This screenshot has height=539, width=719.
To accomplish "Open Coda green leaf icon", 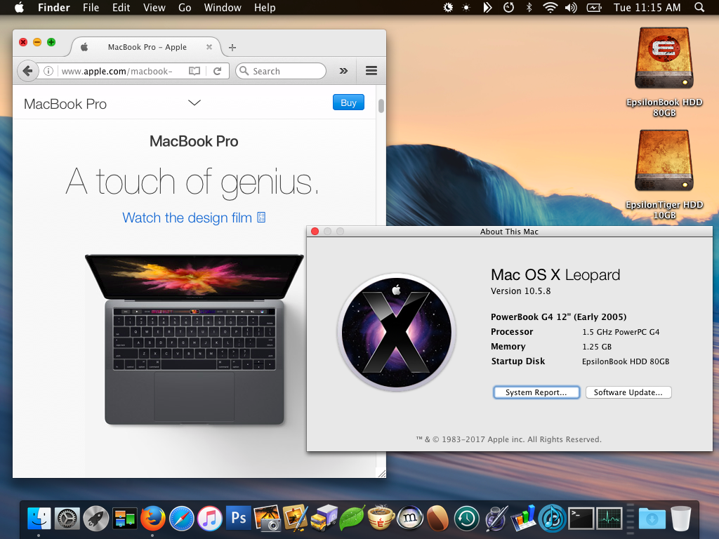I will pos(352,519).
